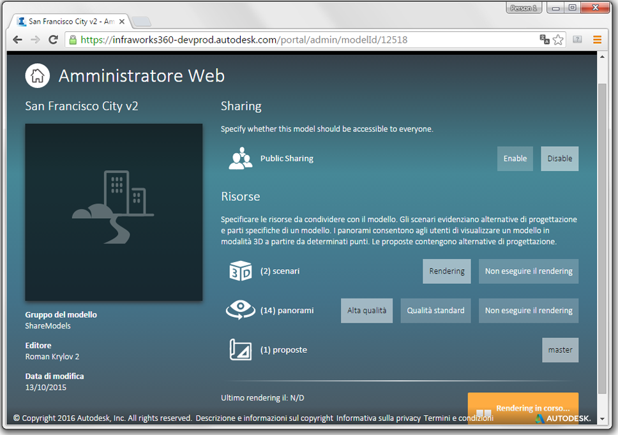The height and width of the screenshot is (435, 618).
Task: Click the ShareModels group name
Action: pyautogui.click(x=48, y=326)
